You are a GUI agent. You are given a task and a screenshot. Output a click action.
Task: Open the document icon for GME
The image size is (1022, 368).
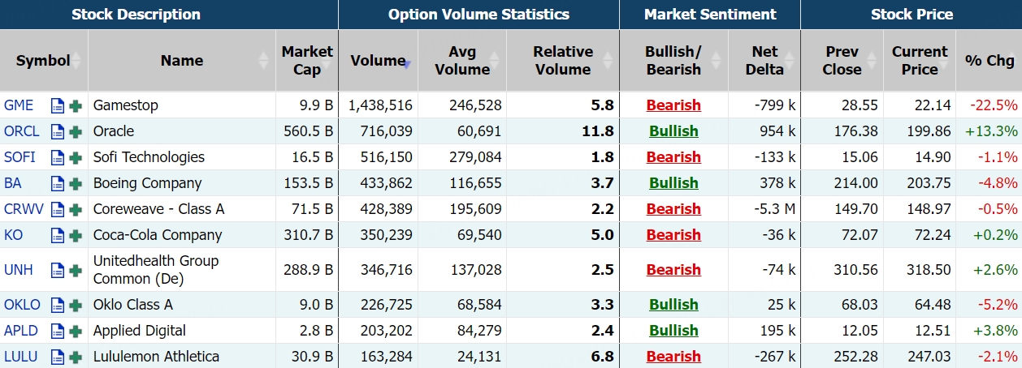coord(58,105)
